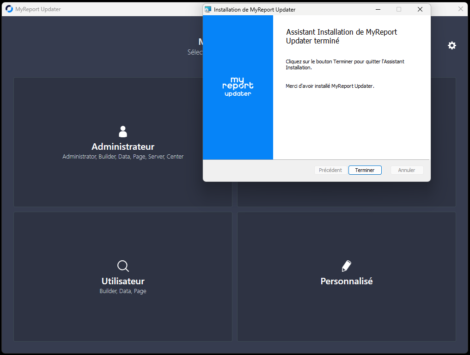This screenshot has width=470, height=355.
Task: Select the Utilisateur magnifier icon
Action: point(123,266)
